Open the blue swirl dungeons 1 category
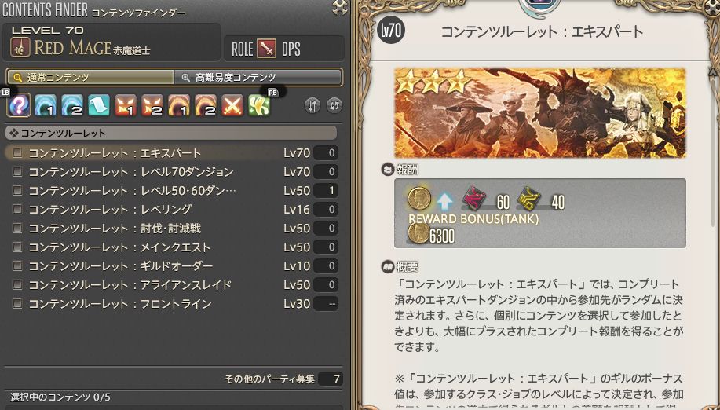 click(x=46, y=105)
